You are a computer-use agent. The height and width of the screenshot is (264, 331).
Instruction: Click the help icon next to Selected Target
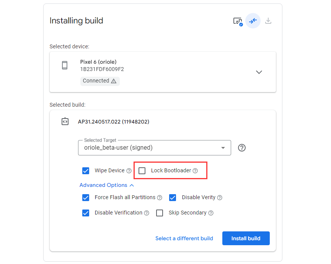coord(242,148)
